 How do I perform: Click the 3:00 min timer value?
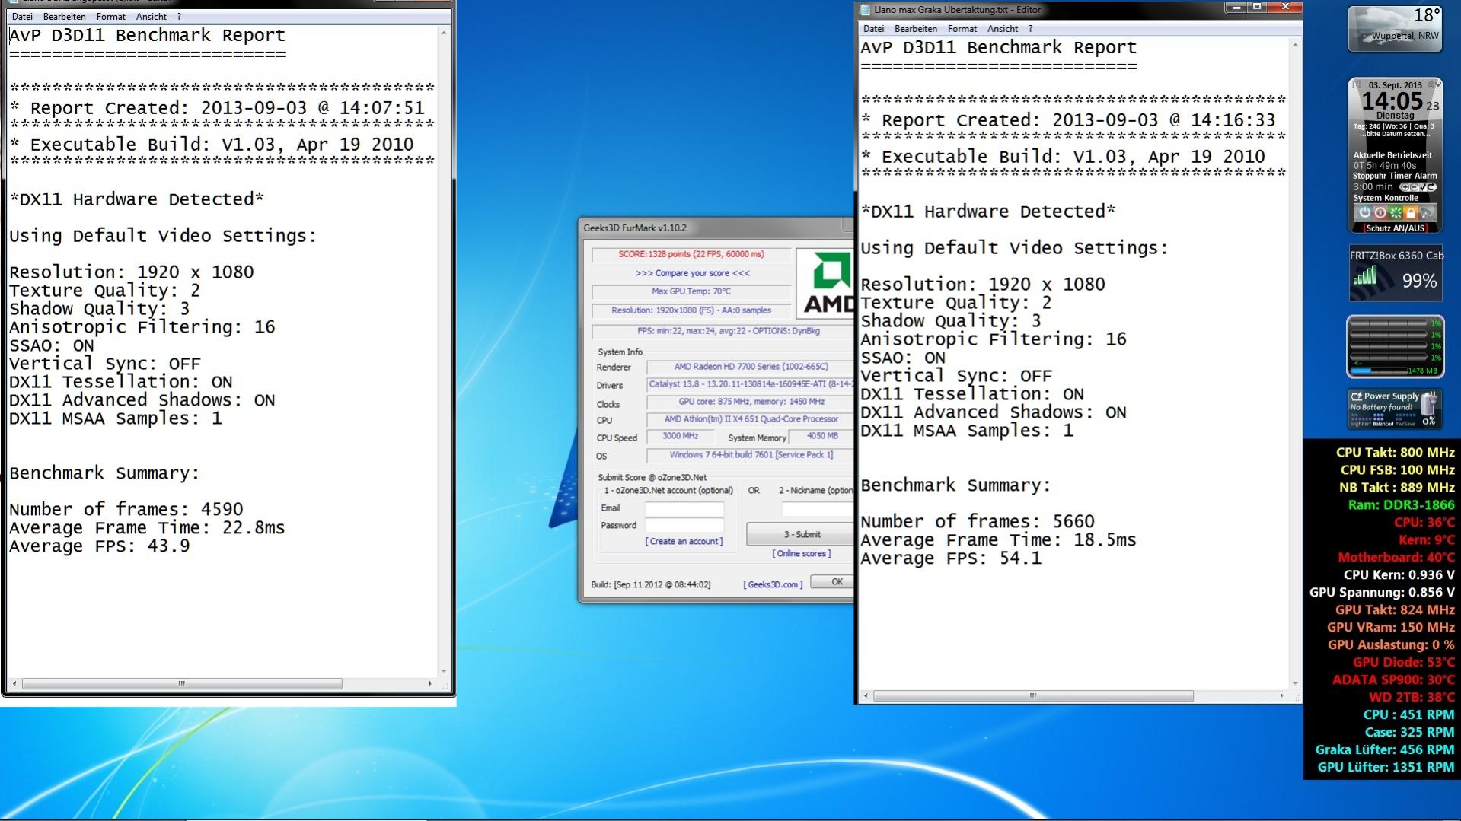tap(1373, 187)
